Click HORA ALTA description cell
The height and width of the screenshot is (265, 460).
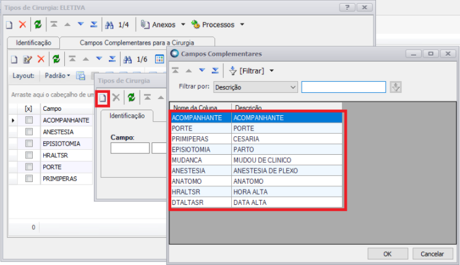[287, 192]
